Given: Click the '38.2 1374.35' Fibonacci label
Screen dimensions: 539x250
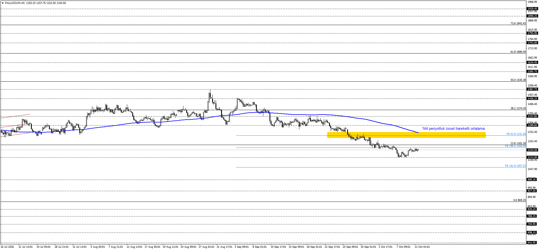Looking at the screenshot, I should [x=518, y=108].
